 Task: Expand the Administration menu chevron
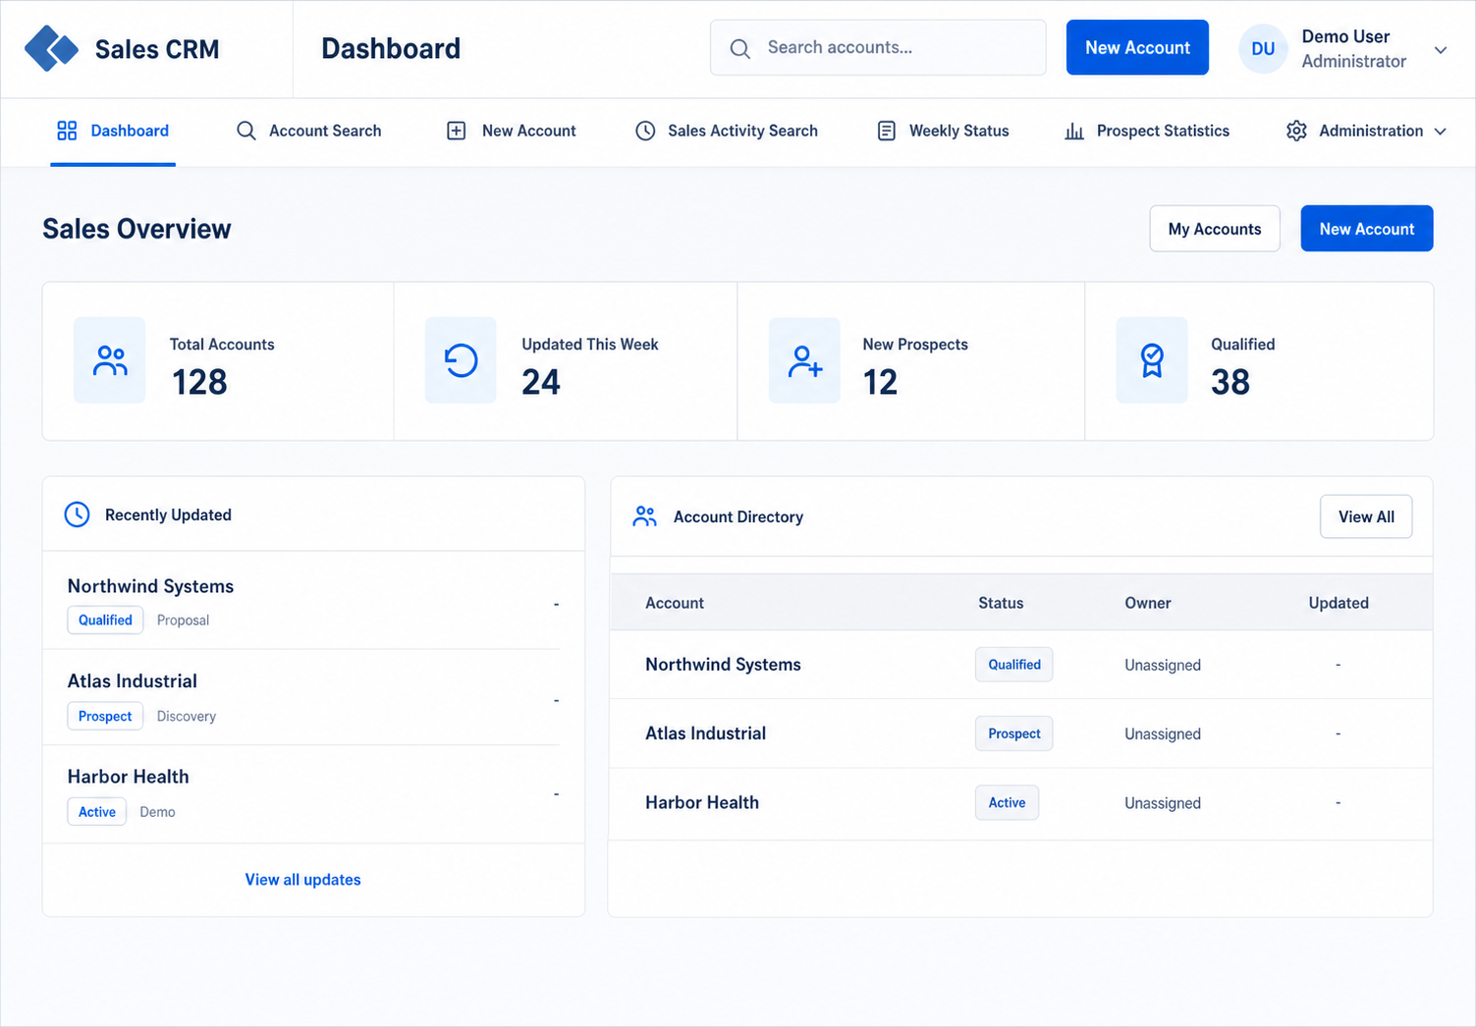pyautogui.click(x=1441, y=132)
